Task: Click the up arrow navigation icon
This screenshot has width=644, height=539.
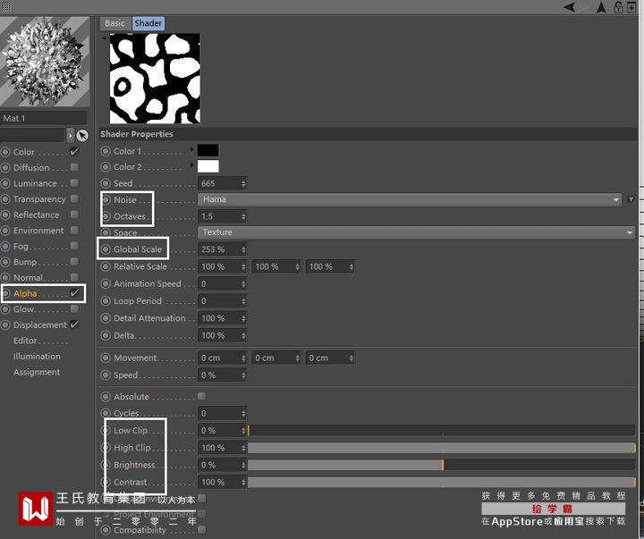Action: 601,7
